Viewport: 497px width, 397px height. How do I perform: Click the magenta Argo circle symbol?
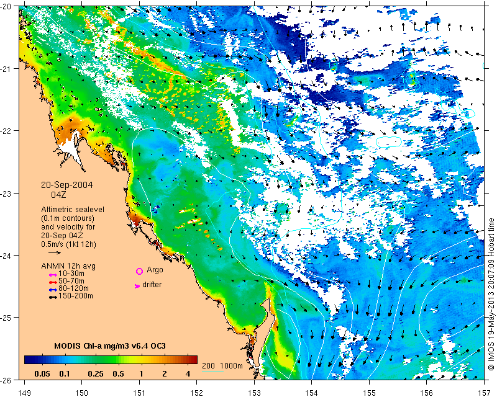[x=139, y=271]
